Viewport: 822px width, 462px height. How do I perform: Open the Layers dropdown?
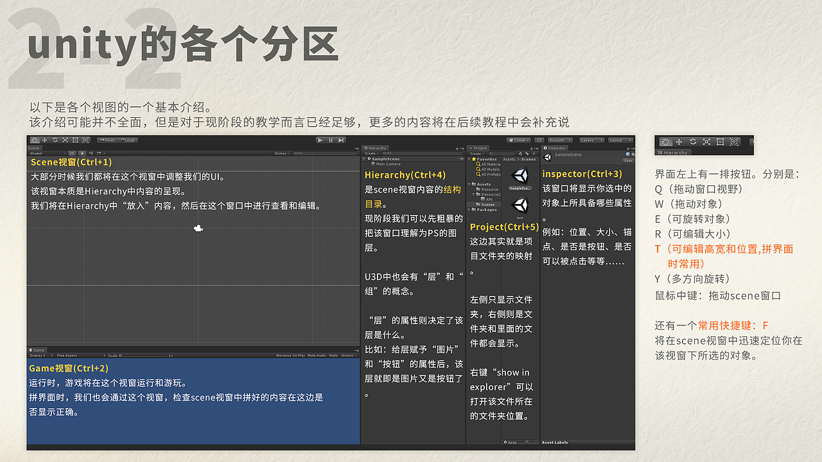tap(592, 140)
